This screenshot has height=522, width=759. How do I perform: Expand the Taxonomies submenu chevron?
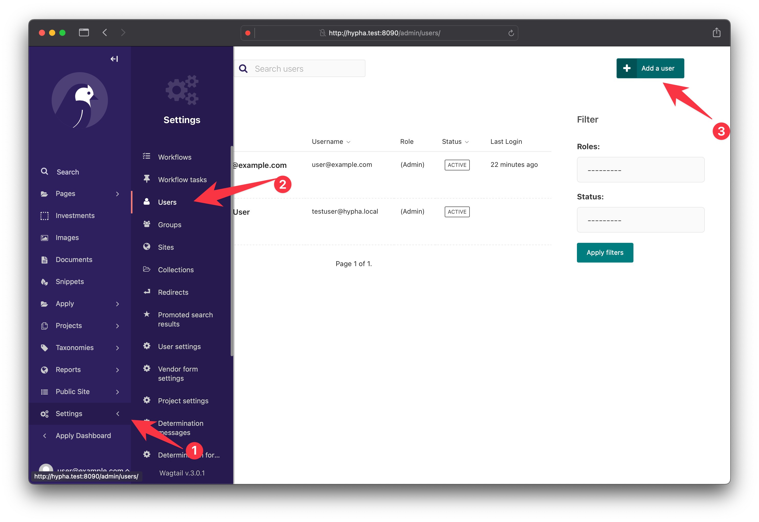117,348
